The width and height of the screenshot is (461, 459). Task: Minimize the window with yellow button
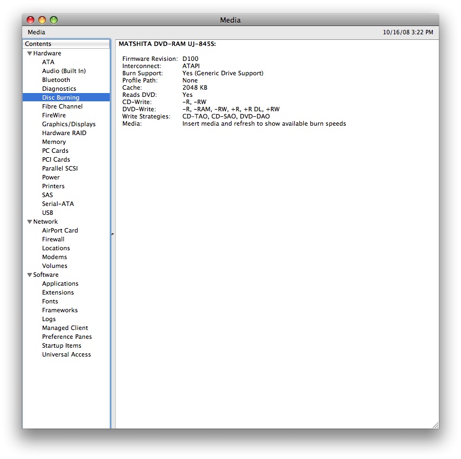click(42, 20)
